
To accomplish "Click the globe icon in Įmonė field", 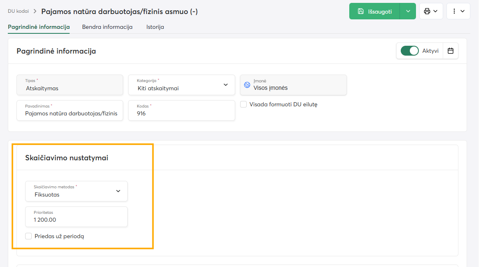I will point(247,85).
